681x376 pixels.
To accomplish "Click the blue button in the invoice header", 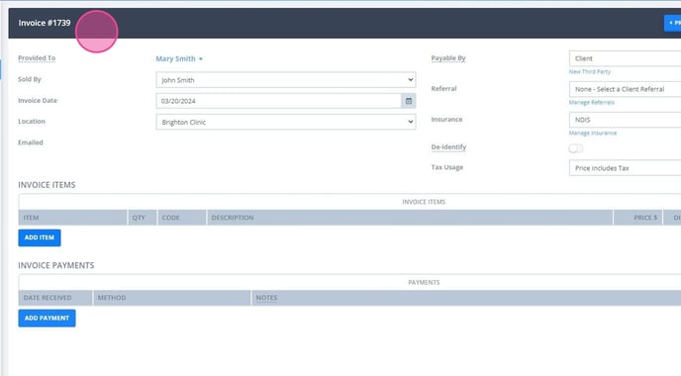I will 672,23.
